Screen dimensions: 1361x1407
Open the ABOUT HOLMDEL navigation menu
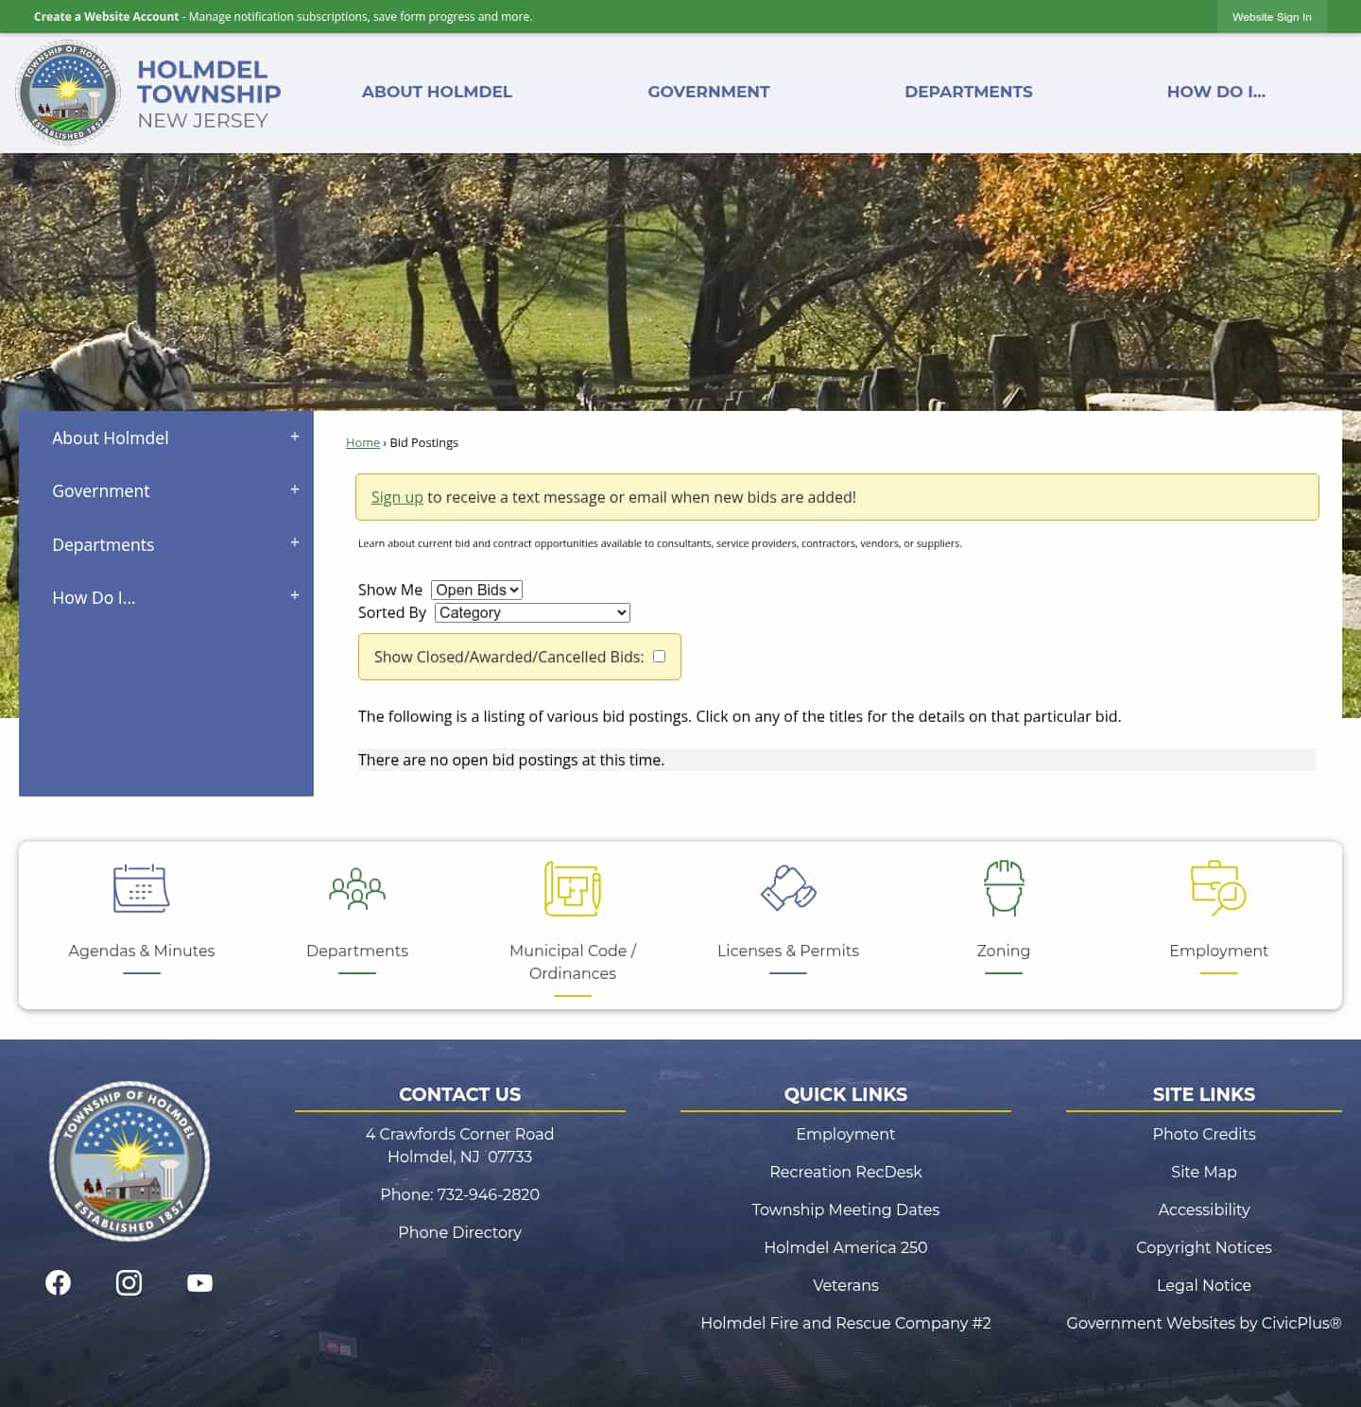[x=437, y=92]
